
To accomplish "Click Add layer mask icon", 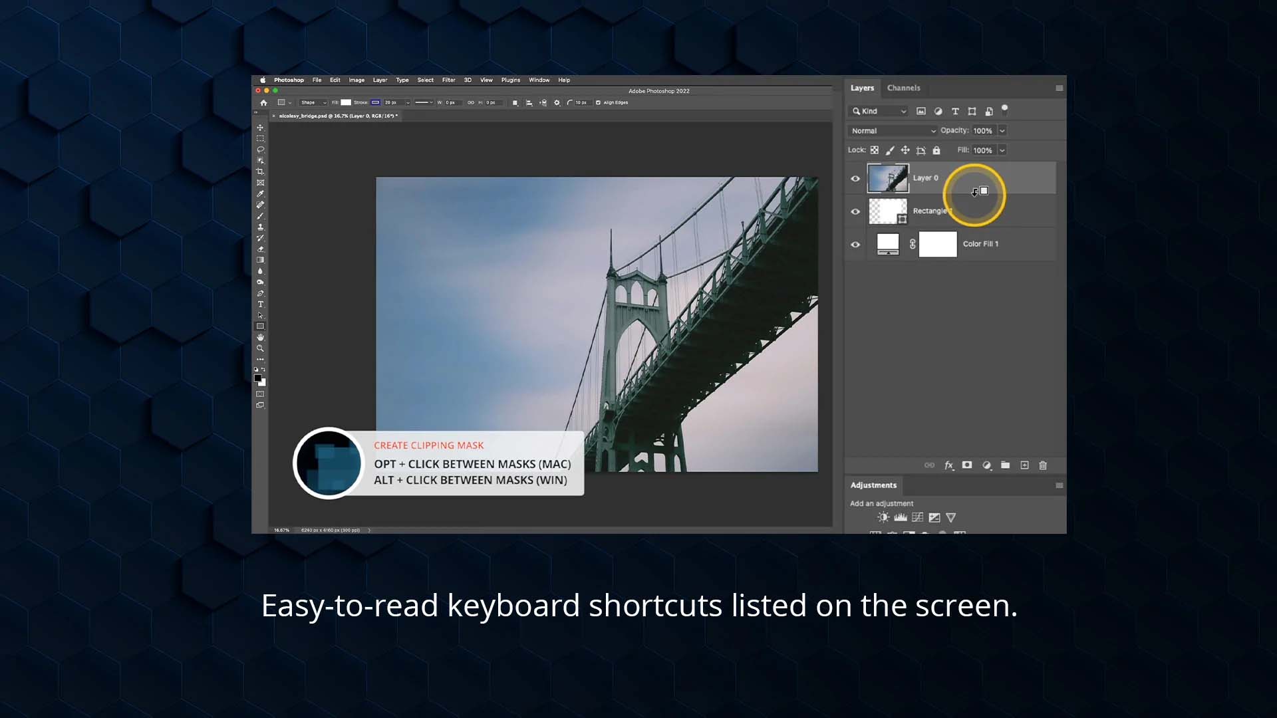I will 967,465.
